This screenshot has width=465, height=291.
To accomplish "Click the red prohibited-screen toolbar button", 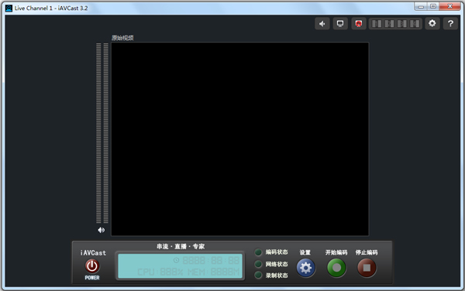I will point(359,24).
